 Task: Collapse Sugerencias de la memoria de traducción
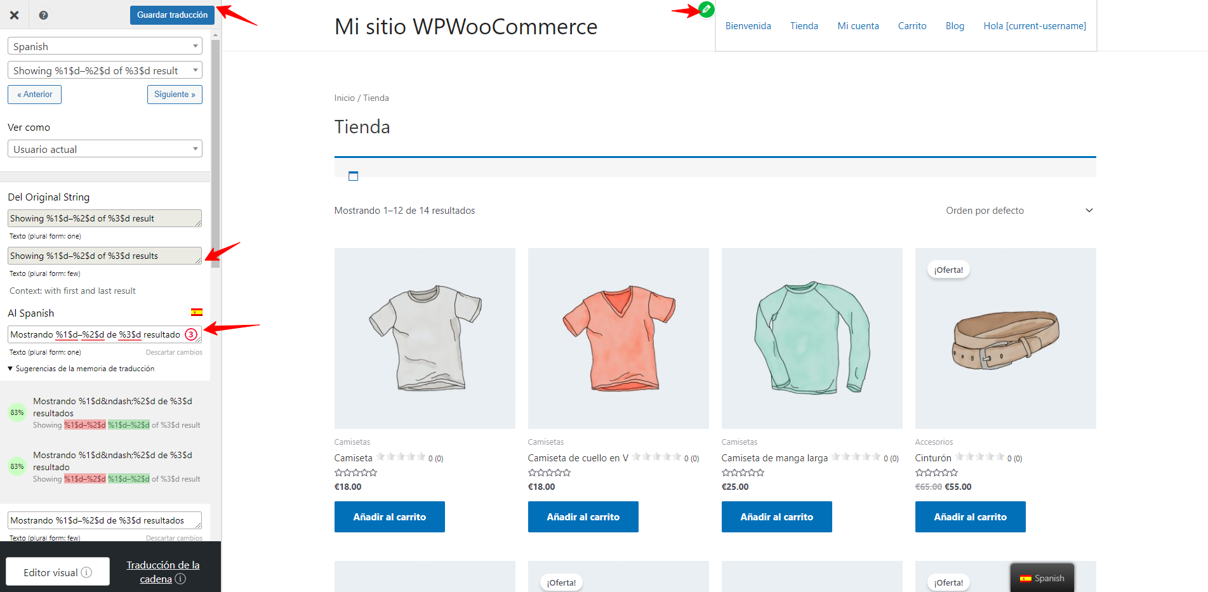(81, 369)
